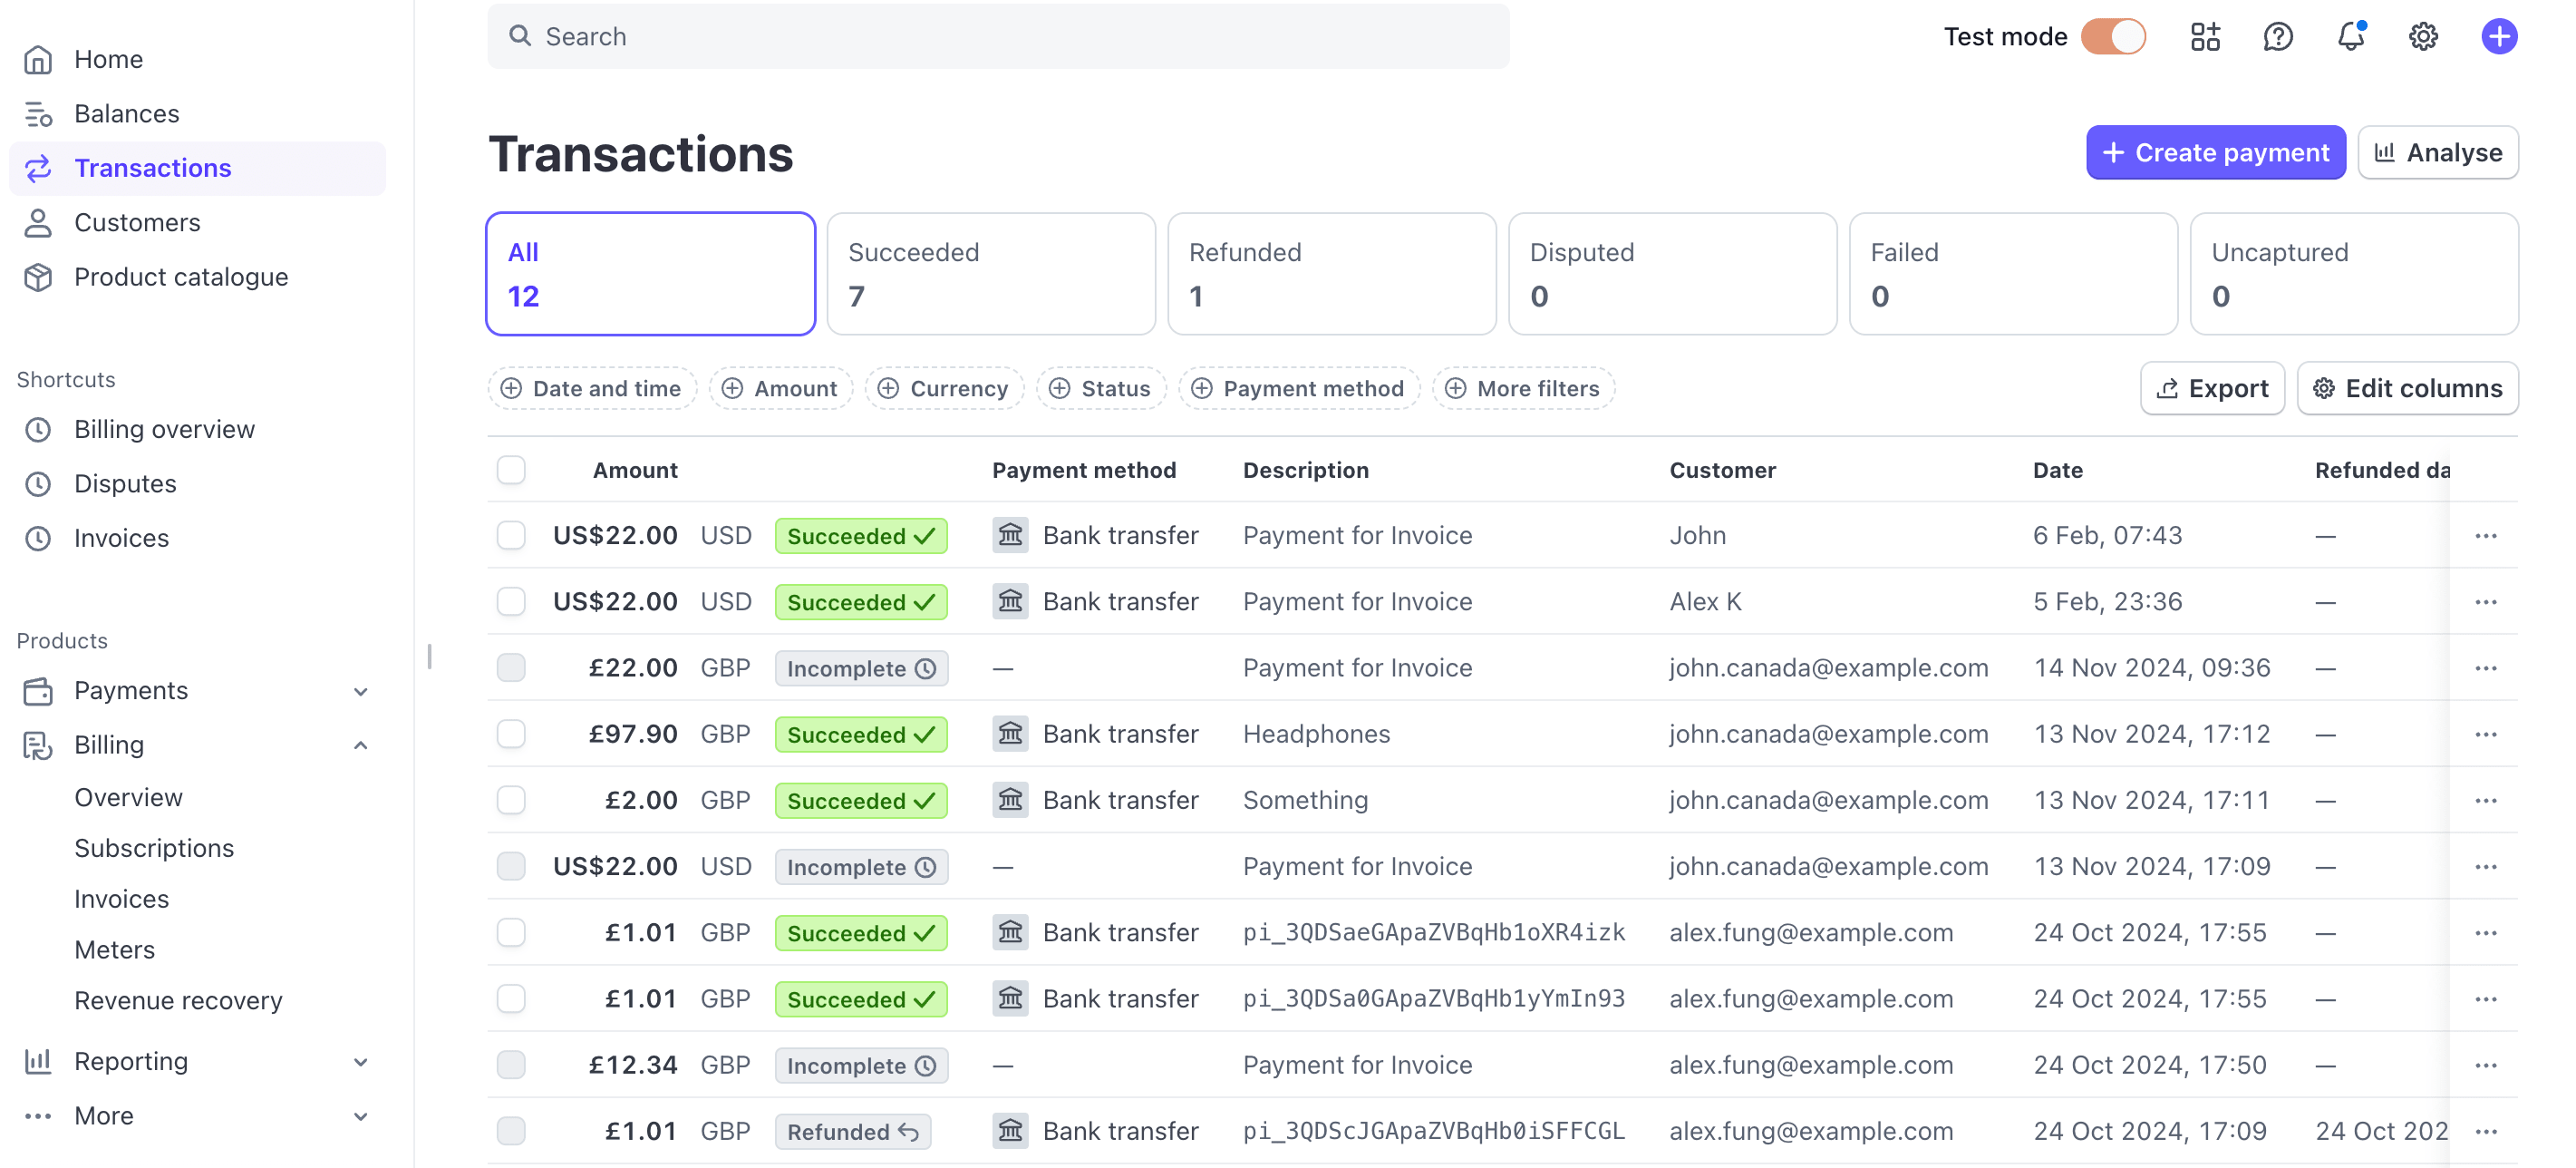Expand the Payments section chevron

coord(361,692)
